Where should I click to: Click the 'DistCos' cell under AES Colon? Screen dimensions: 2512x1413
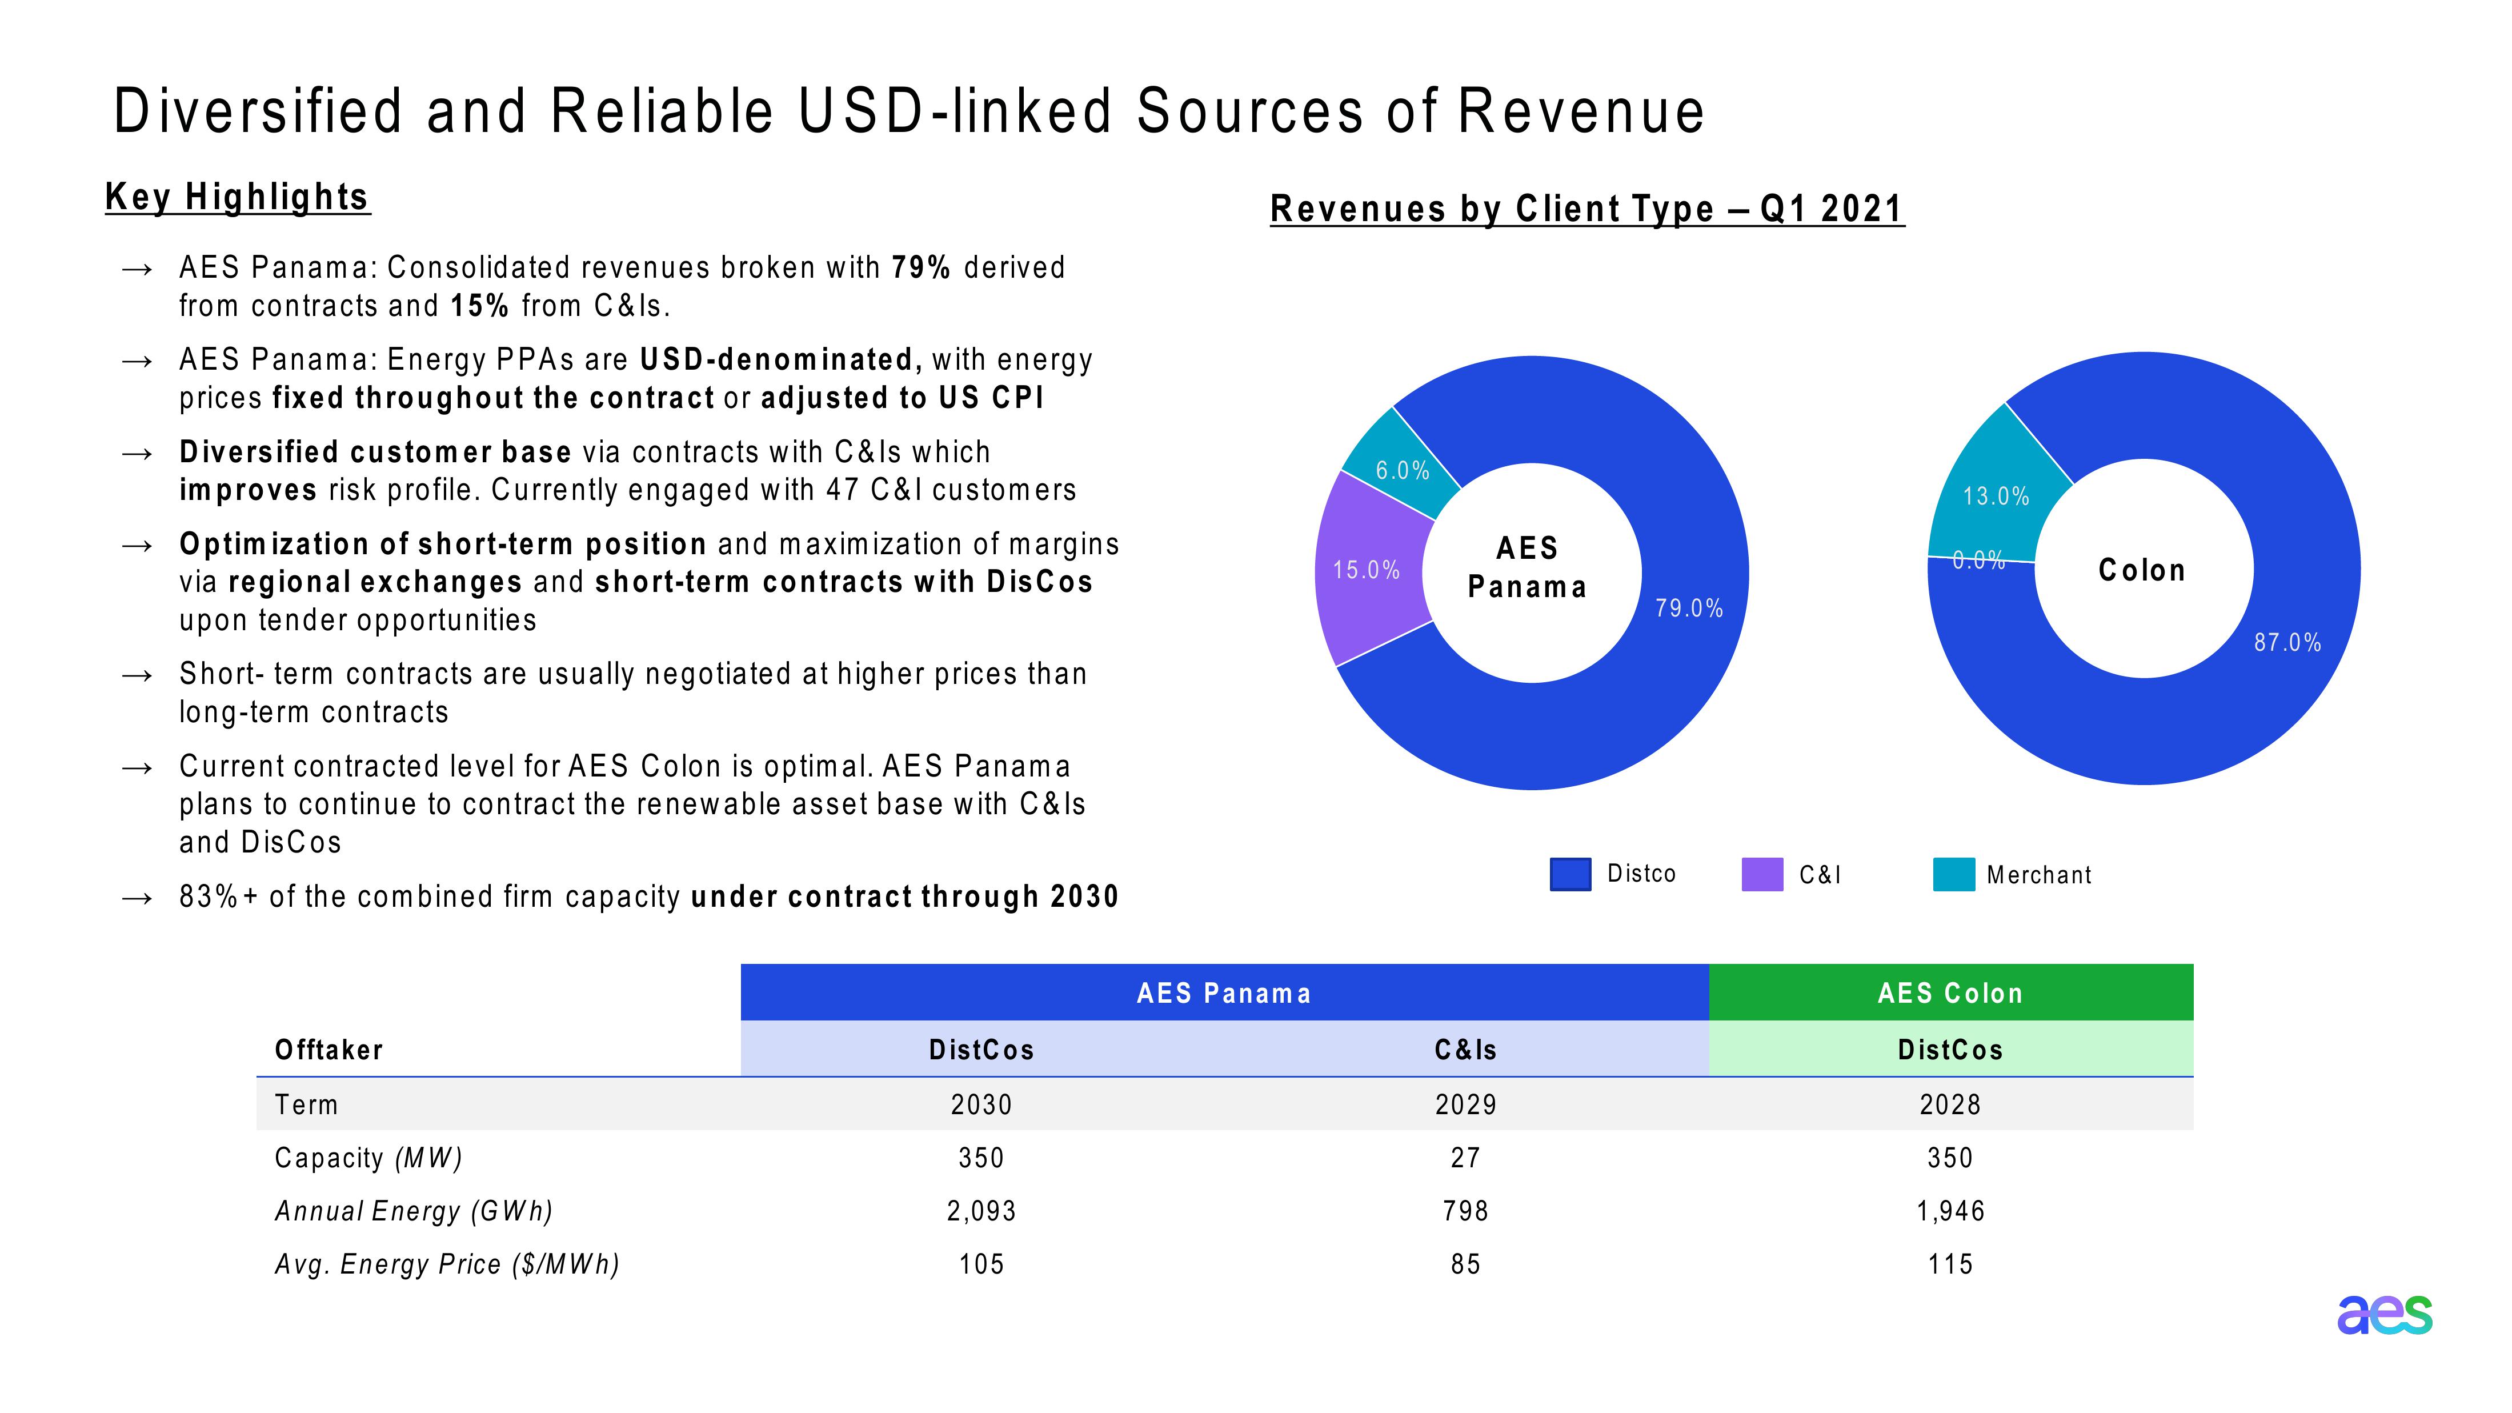click(1952, 1049)
